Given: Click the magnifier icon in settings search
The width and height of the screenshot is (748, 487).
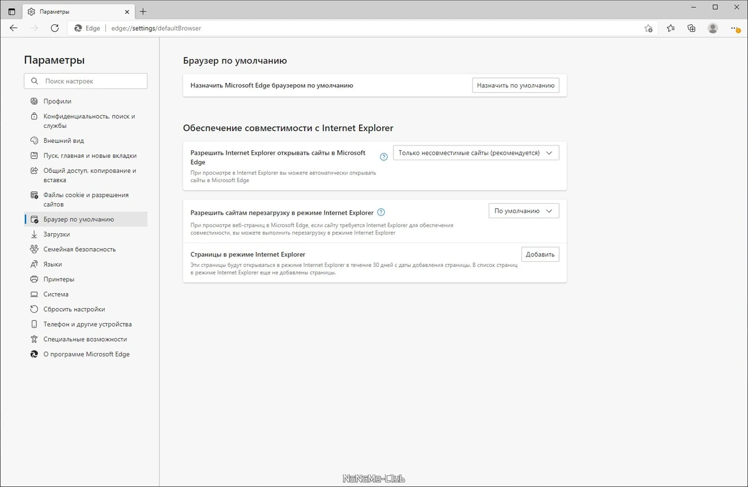Looking at the screenshot, I should point(34,81).
